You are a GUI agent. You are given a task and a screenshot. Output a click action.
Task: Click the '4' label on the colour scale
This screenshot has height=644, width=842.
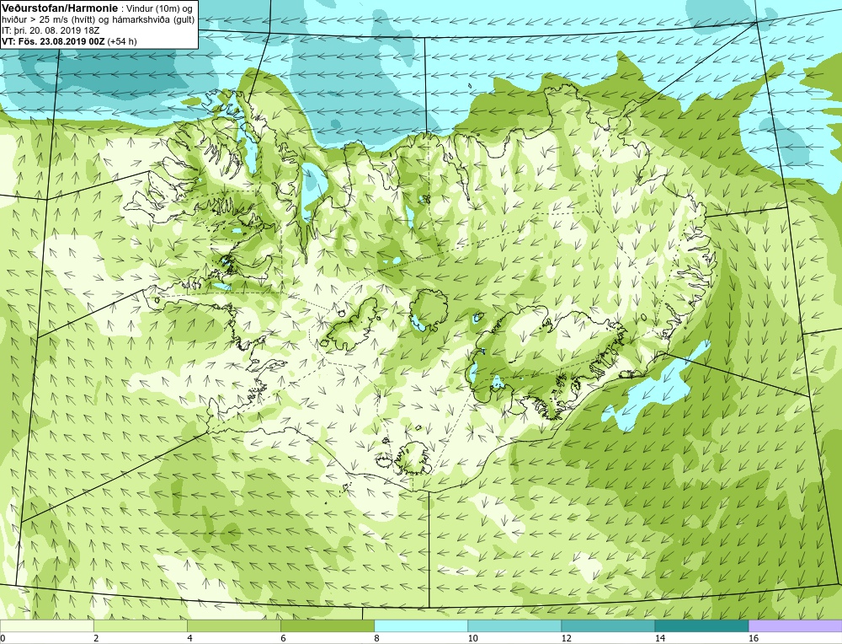[x=189, y=639]
